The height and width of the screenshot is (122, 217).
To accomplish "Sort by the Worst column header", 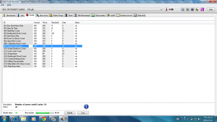I will (46, 23).
